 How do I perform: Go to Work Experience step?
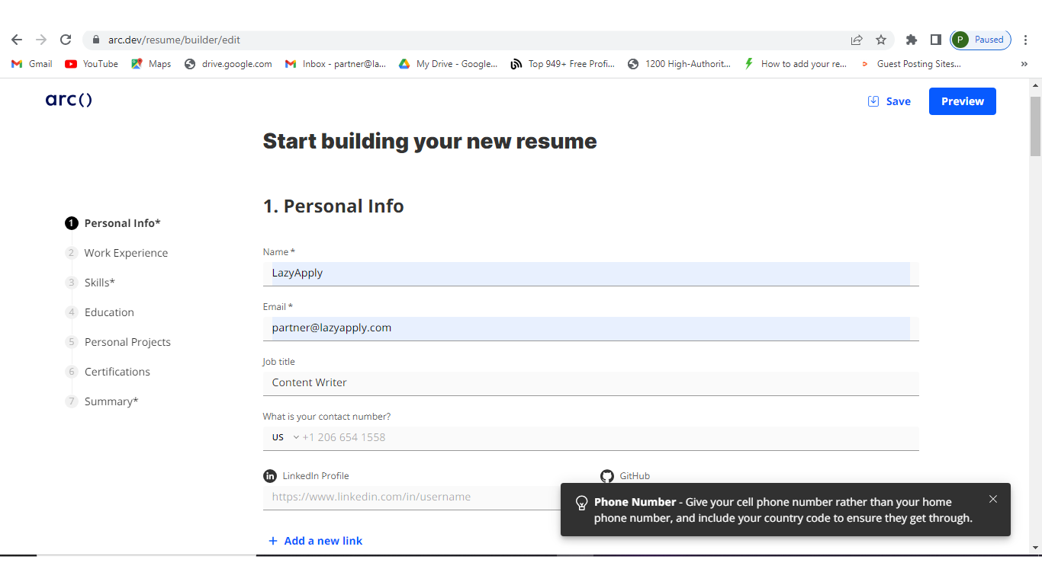[x=126, y=253]
